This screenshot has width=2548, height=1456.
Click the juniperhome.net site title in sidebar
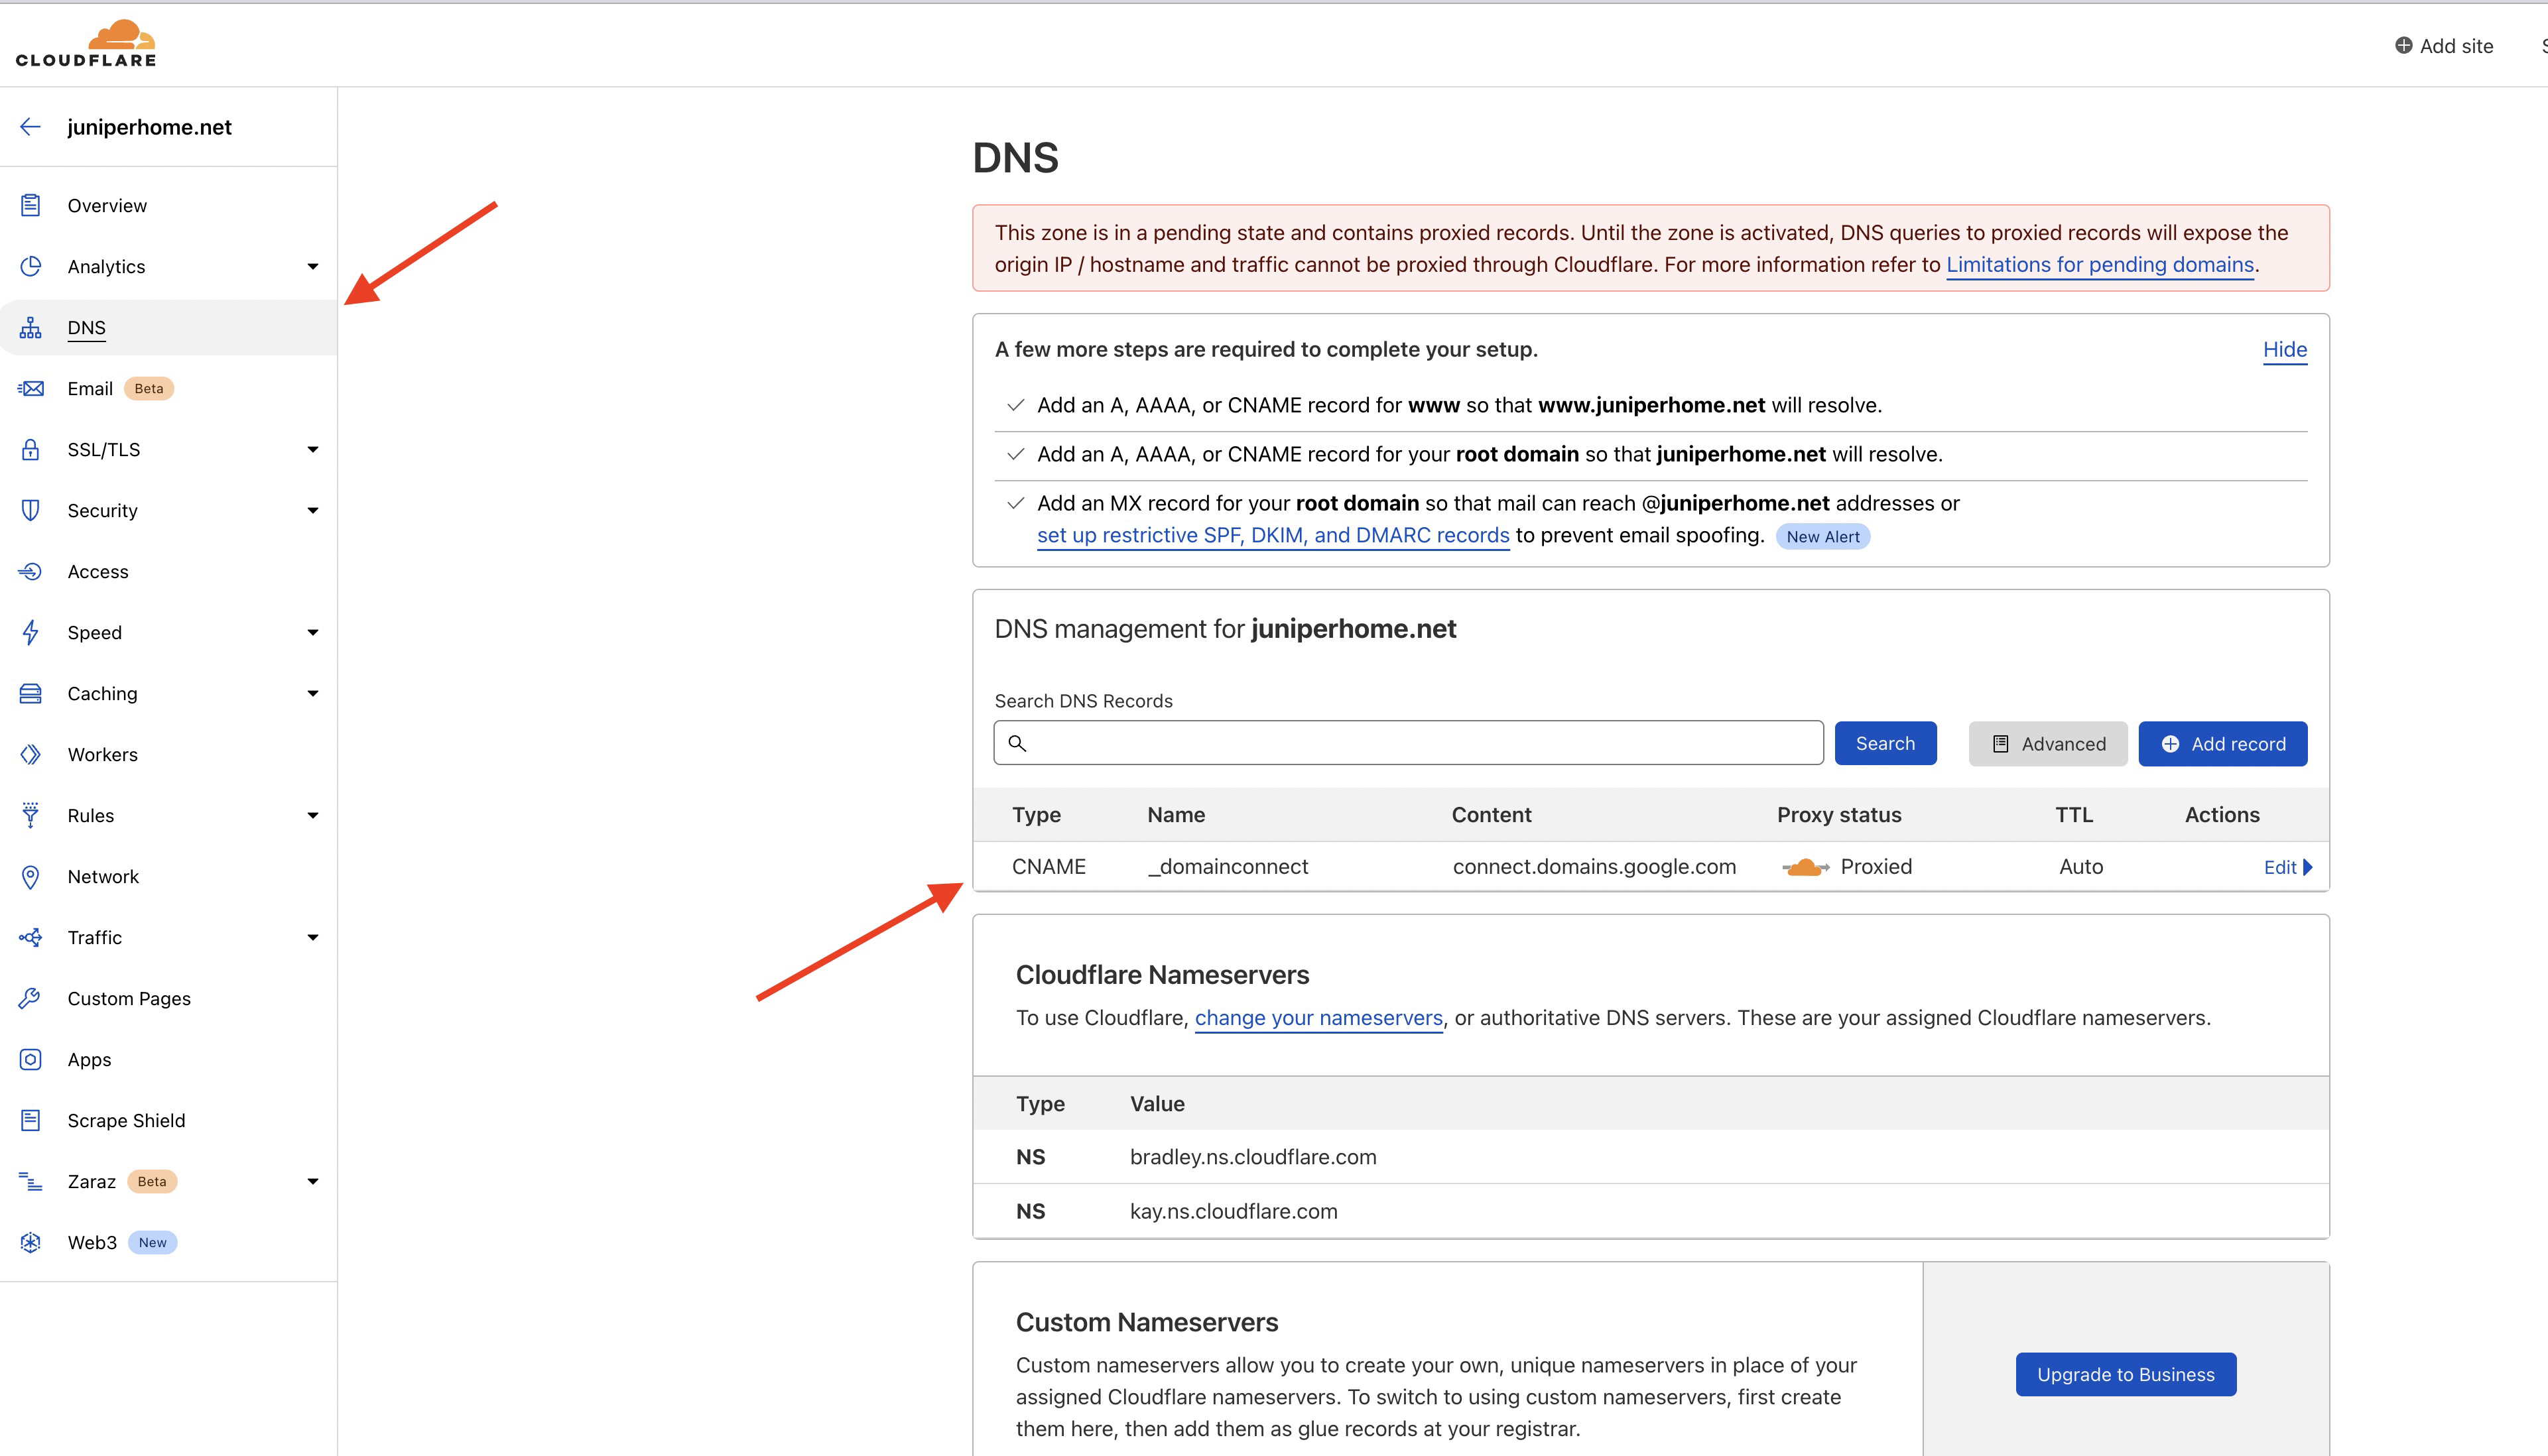point(149,127)
